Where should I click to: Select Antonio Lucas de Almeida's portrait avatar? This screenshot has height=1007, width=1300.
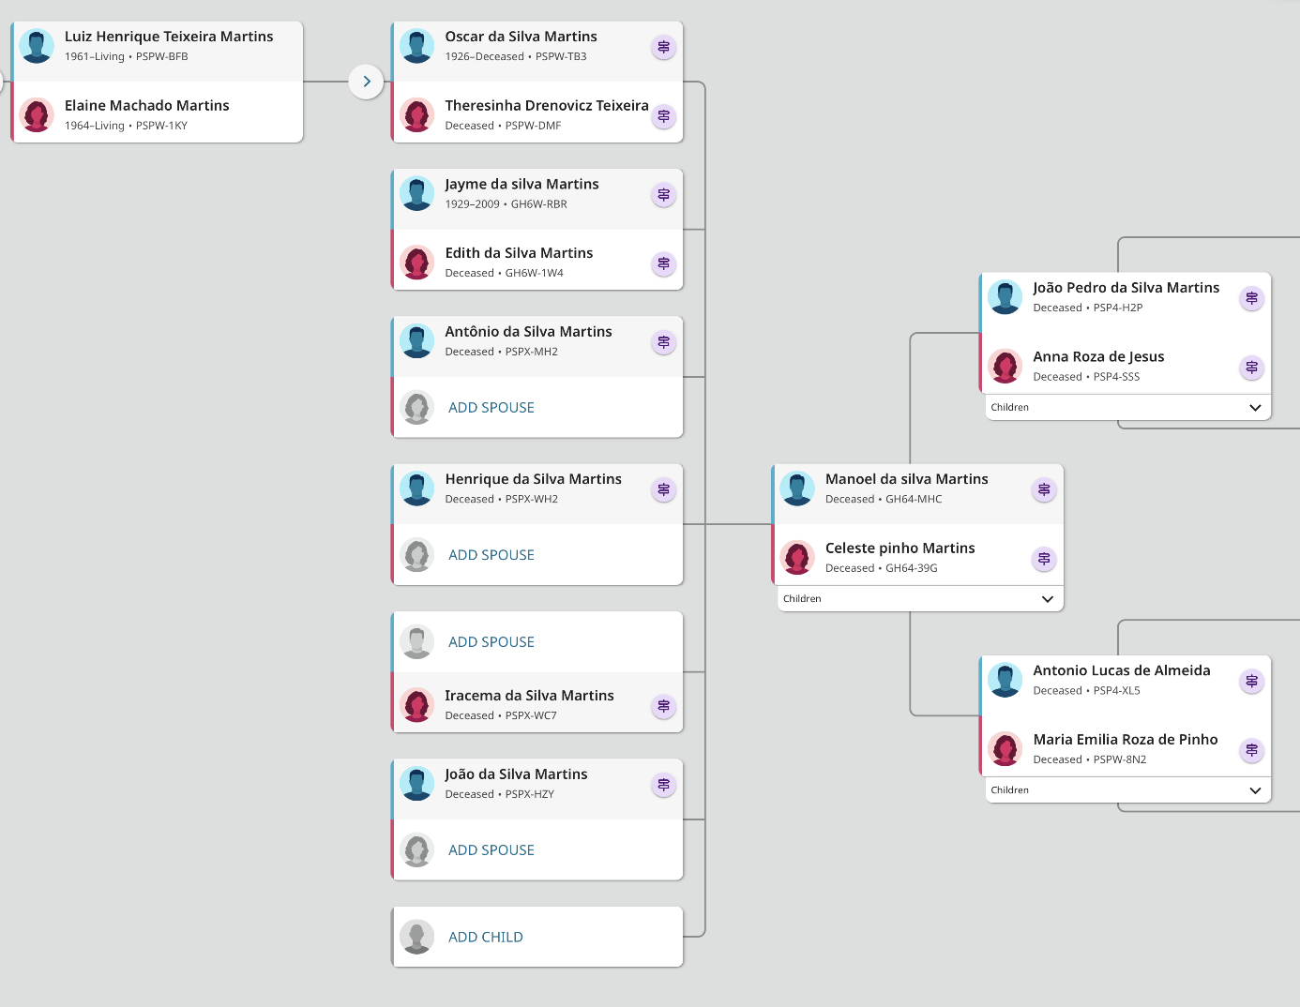click(x=1005, y=680)
